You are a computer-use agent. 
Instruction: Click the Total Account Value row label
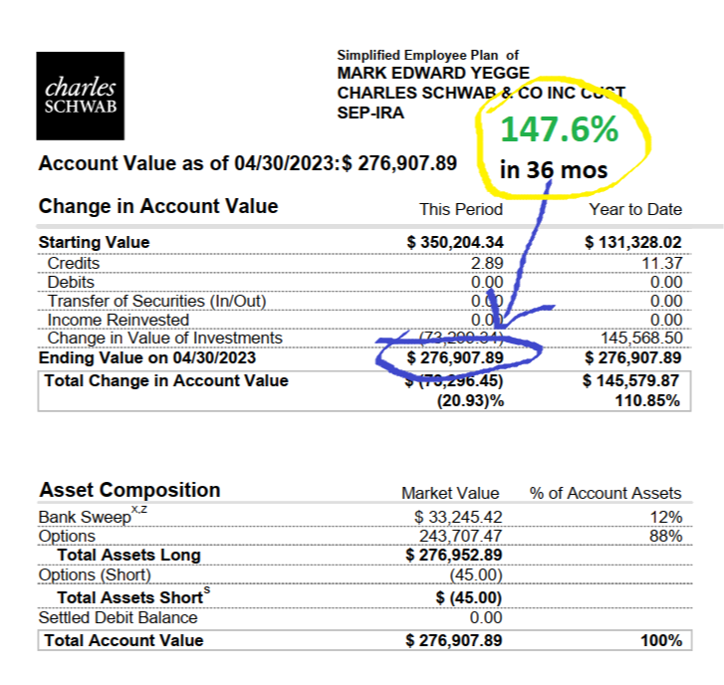point(123,640)
